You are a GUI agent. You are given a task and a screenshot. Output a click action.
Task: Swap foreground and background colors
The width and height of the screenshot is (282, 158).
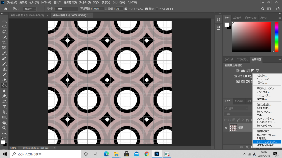click(x=6, y=138)
